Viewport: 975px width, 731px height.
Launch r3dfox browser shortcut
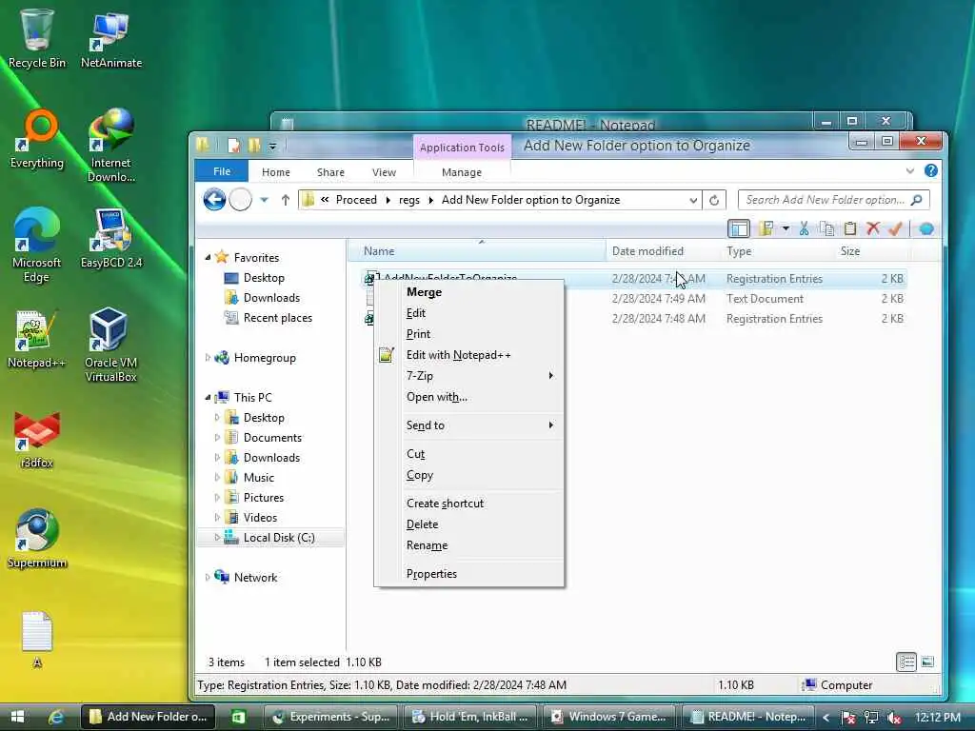[37, 439]
